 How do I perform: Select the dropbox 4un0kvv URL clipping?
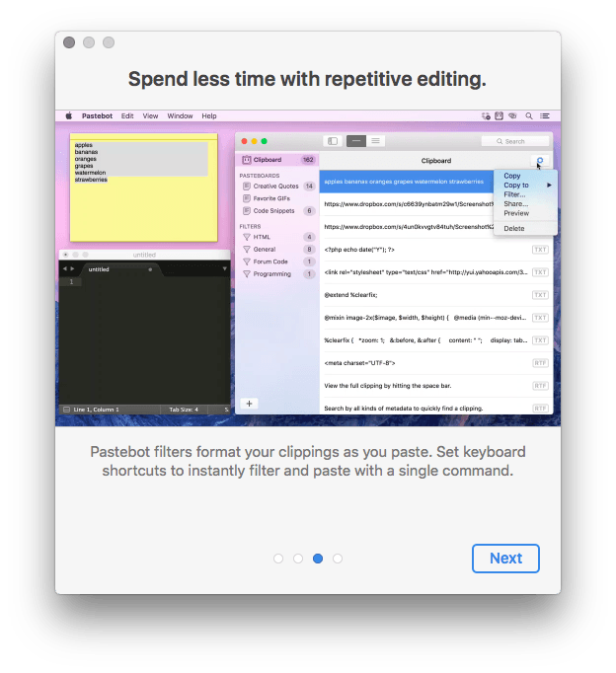(407, 227)
